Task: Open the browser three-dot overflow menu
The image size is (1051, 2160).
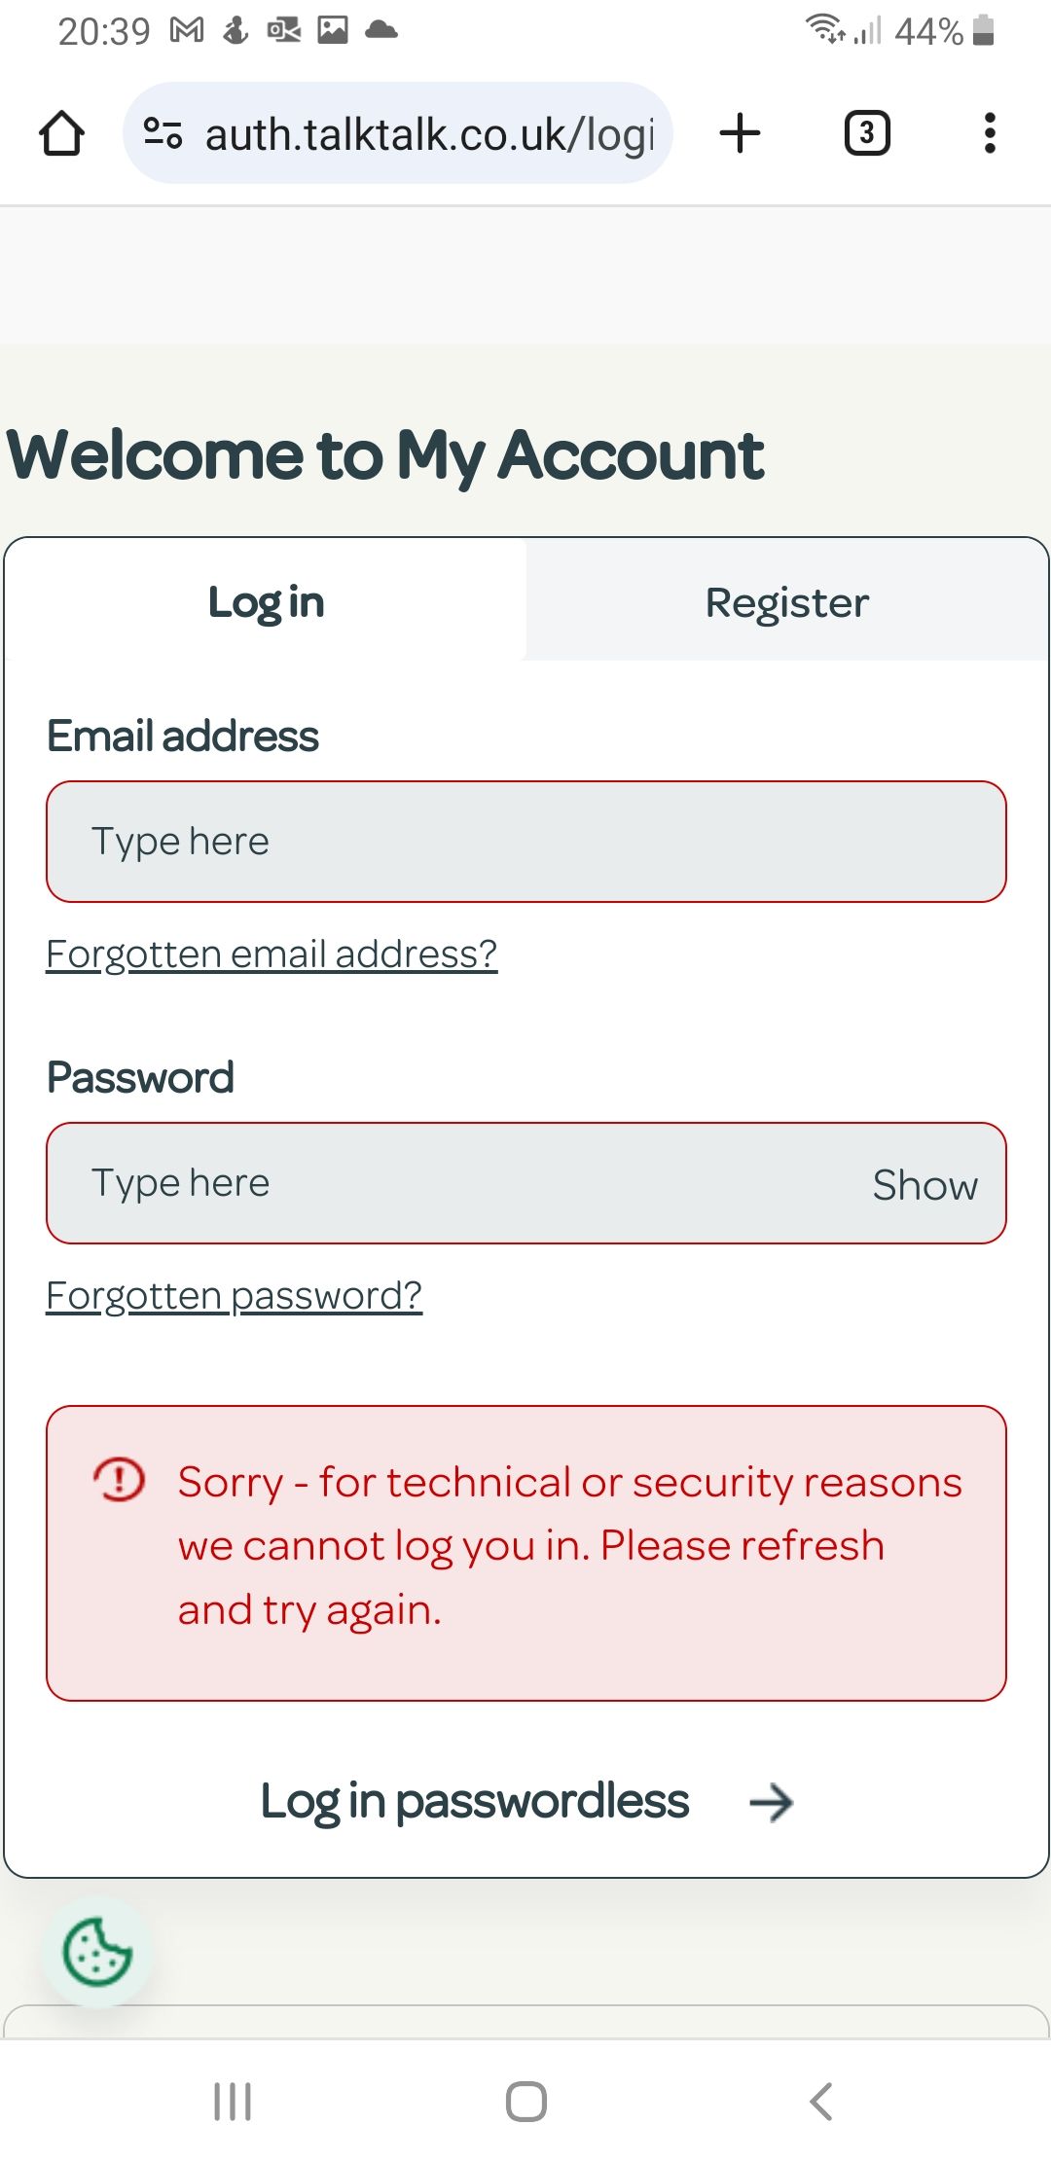Action: click(x=989, y=132)
